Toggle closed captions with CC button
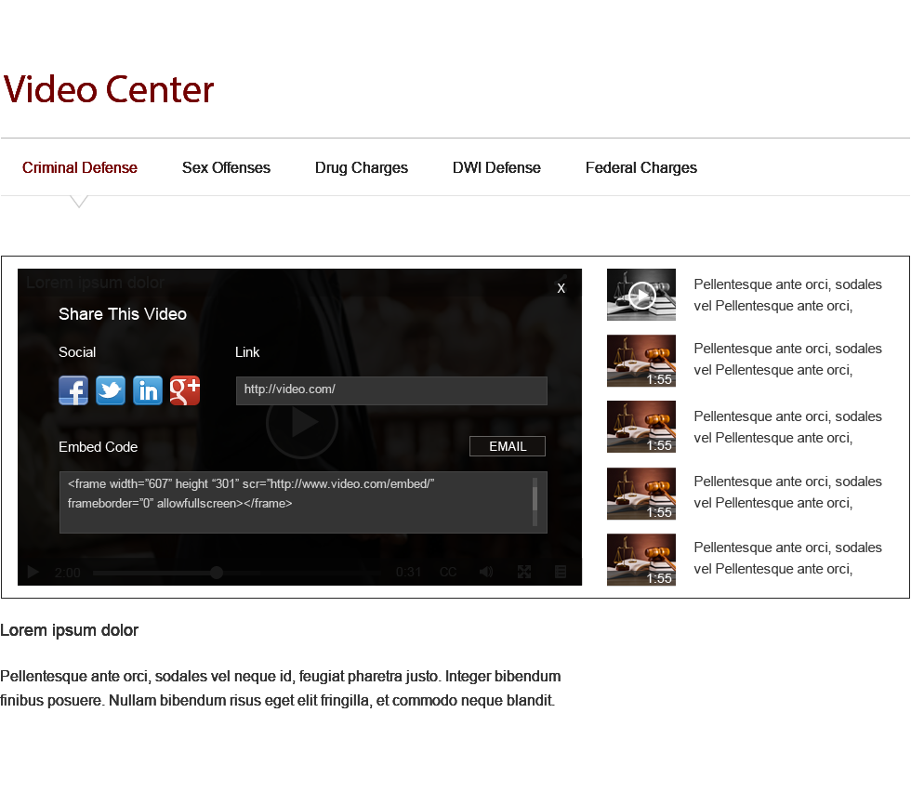The width and height of the screenshot is (911, 792). 448,573
